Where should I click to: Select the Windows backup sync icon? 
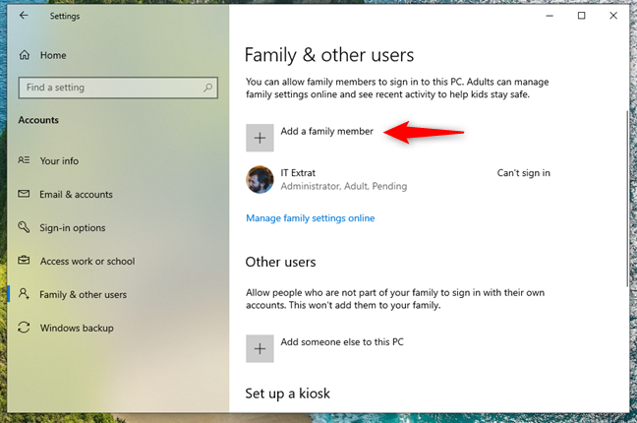(24, 327)
